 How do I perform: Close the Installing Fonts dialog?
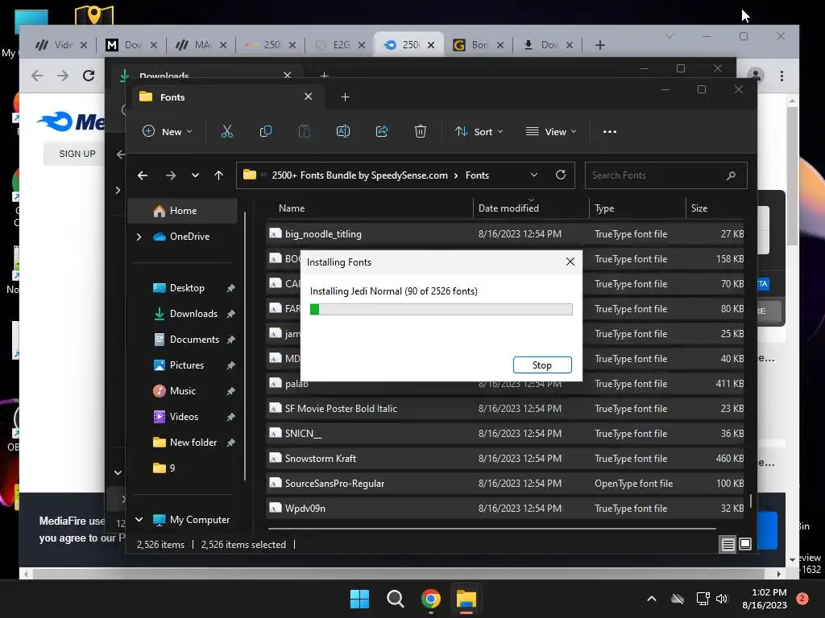tap(570, 262)
